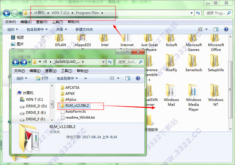
Task: Open the Windows Media Player folder
Action: tap(193, 98)
